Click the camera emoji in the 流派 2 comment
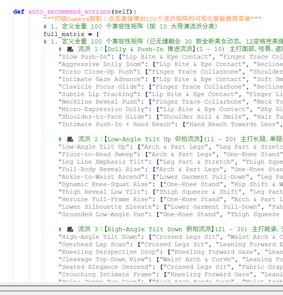283x295 pixels. [70, 139]
